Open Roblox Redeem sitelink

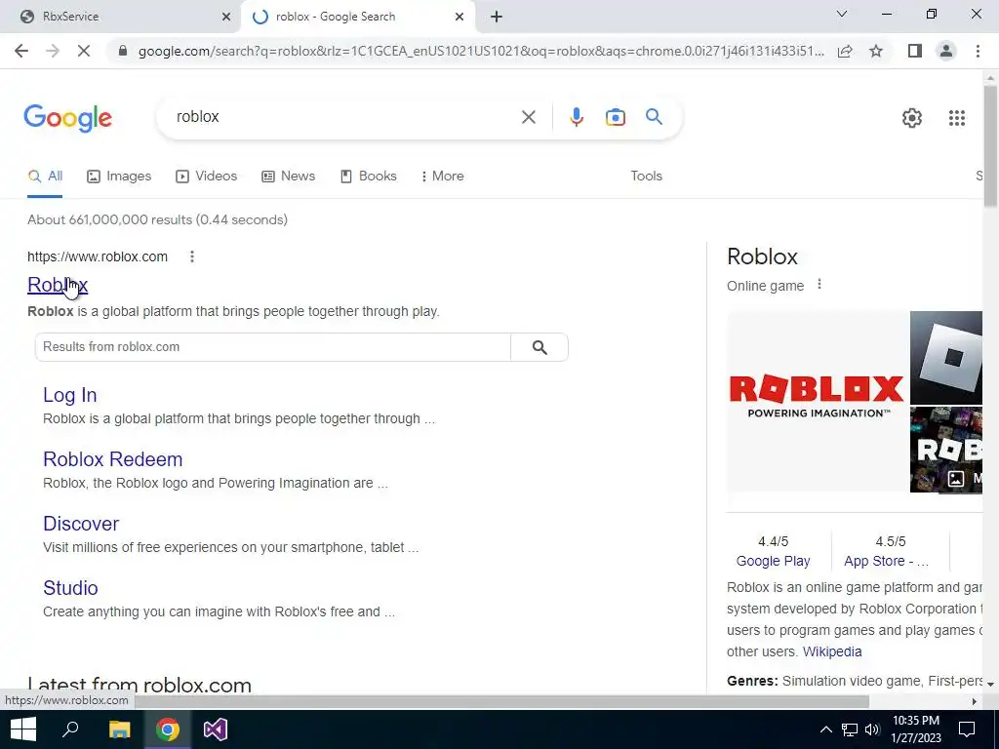(113, 459)
